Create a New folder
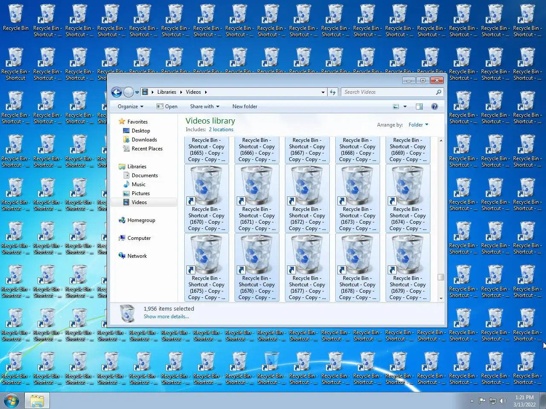Viewport: 546px width, 409px height. tap(245, 107)
